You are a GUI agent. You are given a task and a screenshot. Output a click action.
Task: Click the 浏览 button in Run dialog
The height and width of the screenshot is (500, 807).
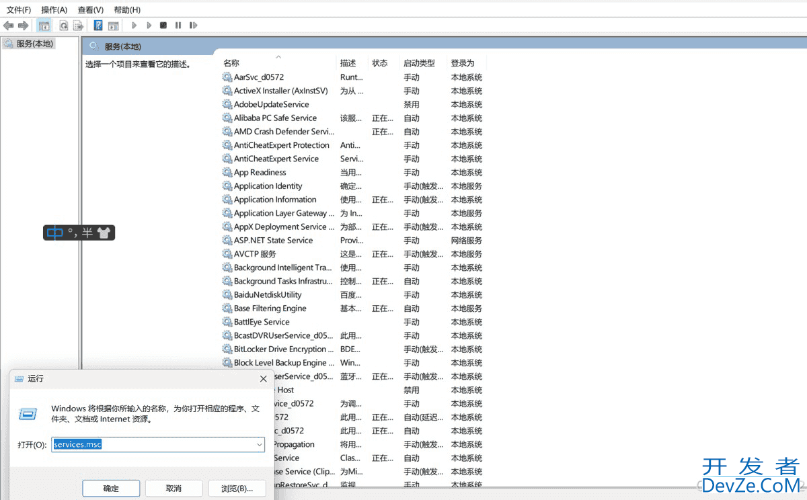[x=237, y=488]
